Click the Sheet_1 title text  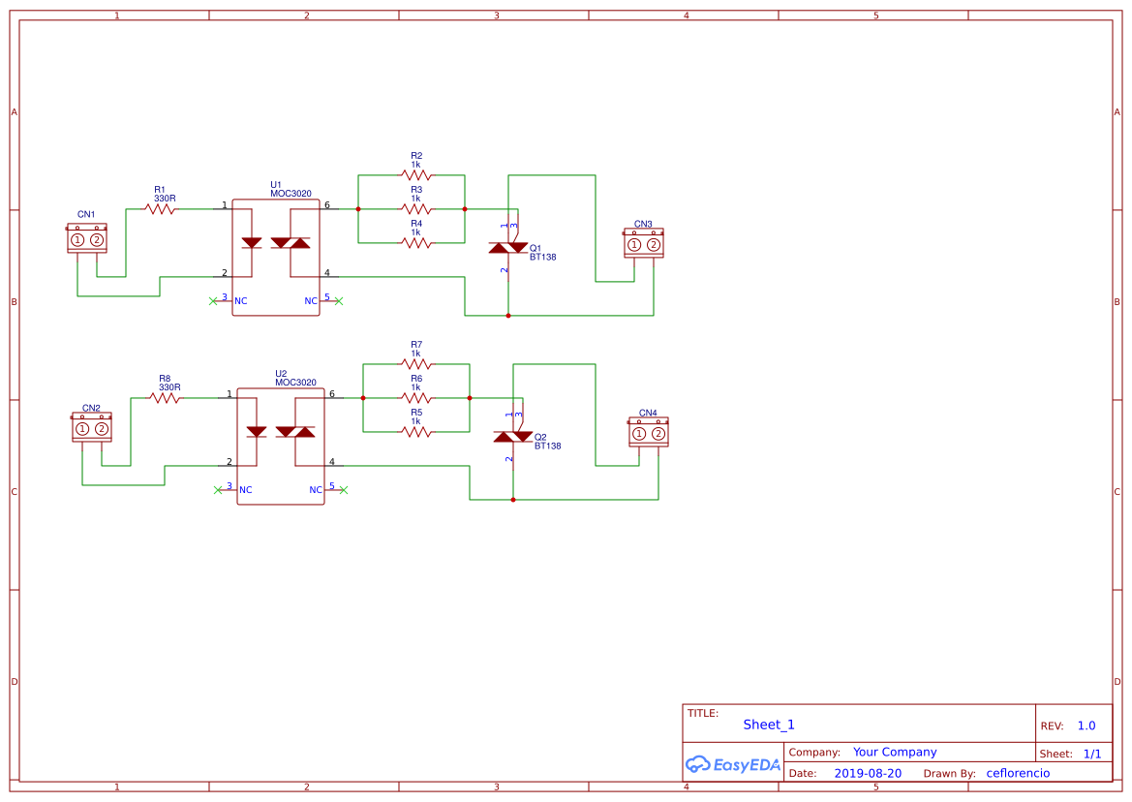click(x=767, y=724)
